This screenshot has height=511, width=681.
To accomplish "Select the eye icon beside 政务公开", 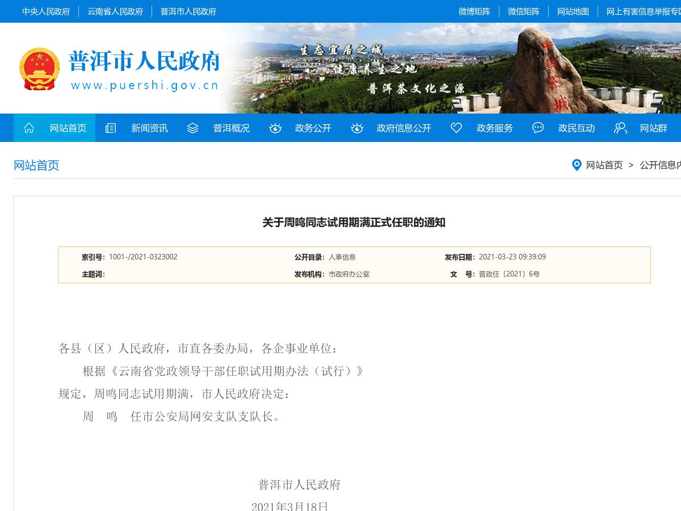I will 275,128.
